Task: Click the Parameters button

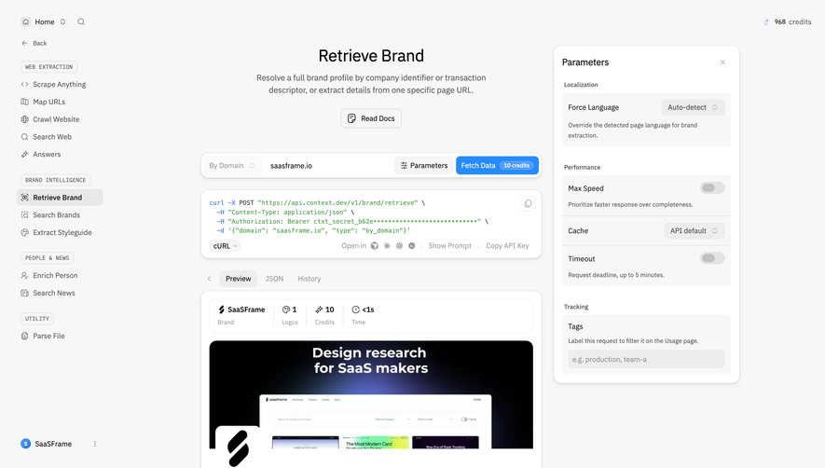Action: [423, 165]
